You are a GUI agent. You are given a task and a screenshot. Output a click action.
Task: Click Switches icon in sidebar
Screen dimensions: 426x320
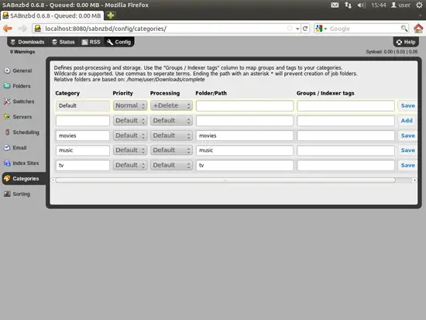7,102
